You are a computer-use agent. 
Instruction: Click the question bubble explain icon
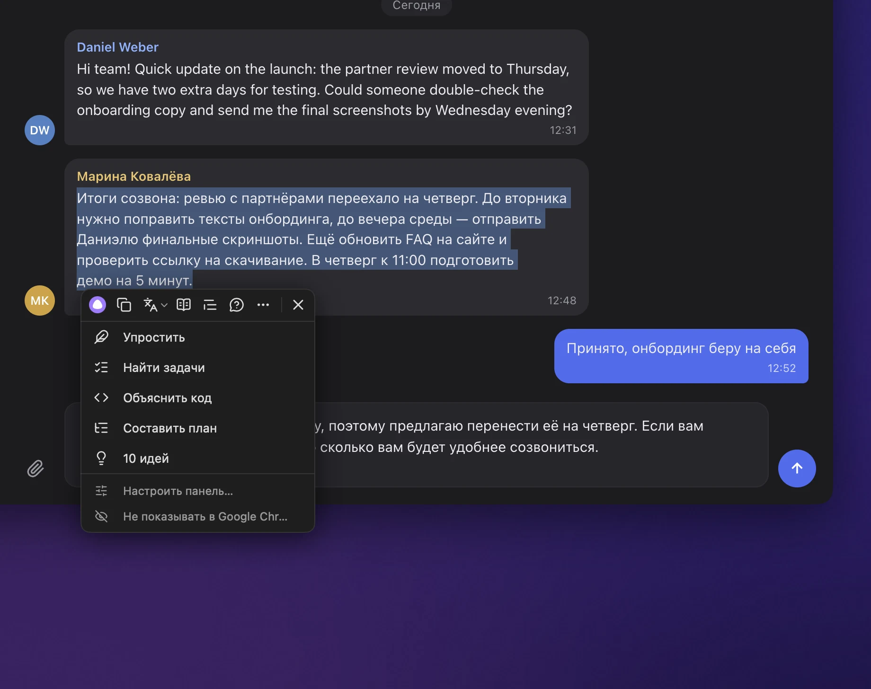click(236, 305)
